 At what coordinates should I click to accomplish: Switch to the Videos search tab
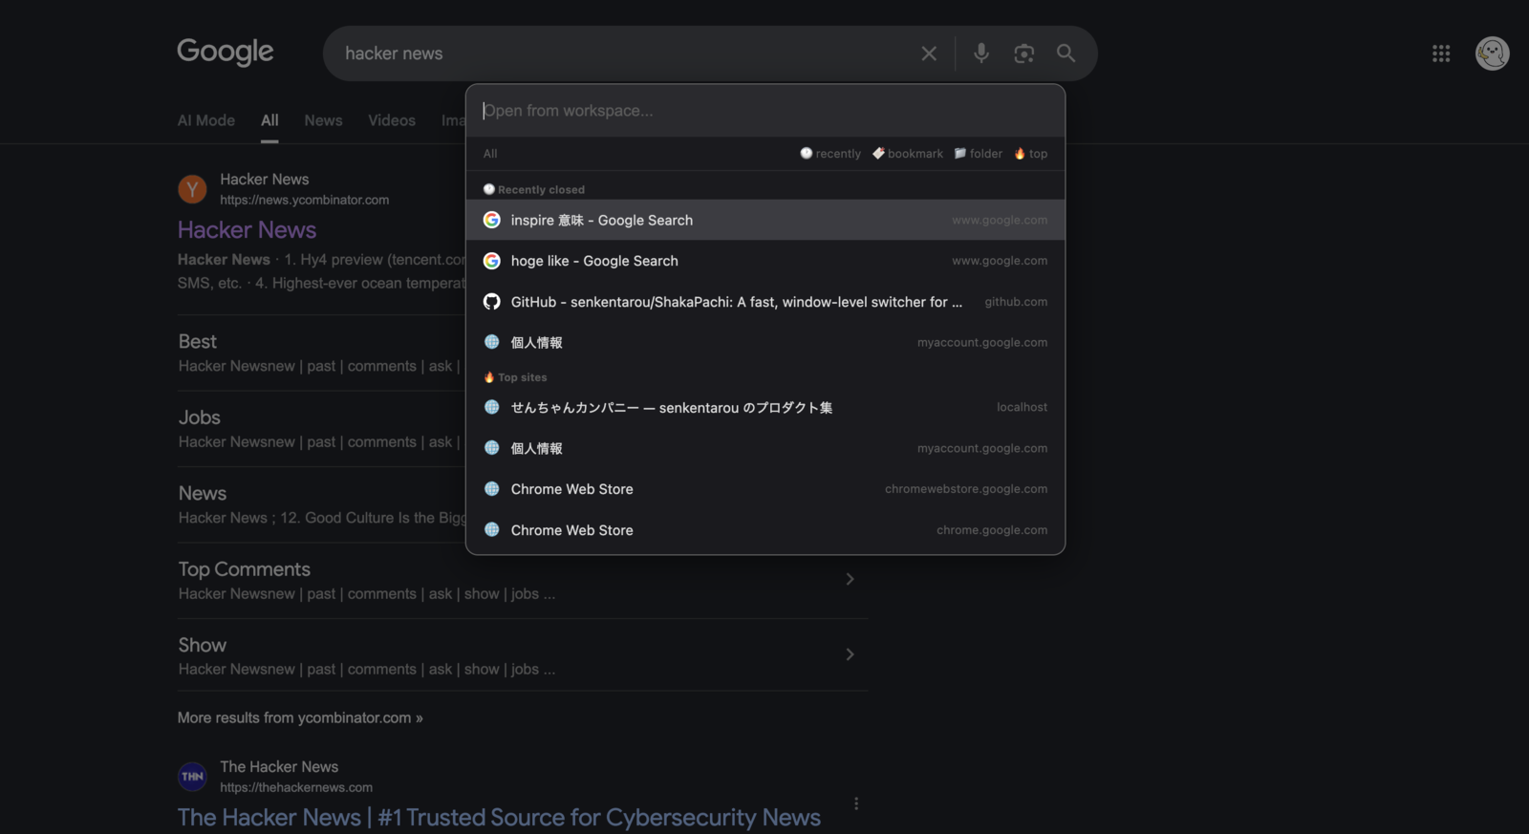coord(392,120)
